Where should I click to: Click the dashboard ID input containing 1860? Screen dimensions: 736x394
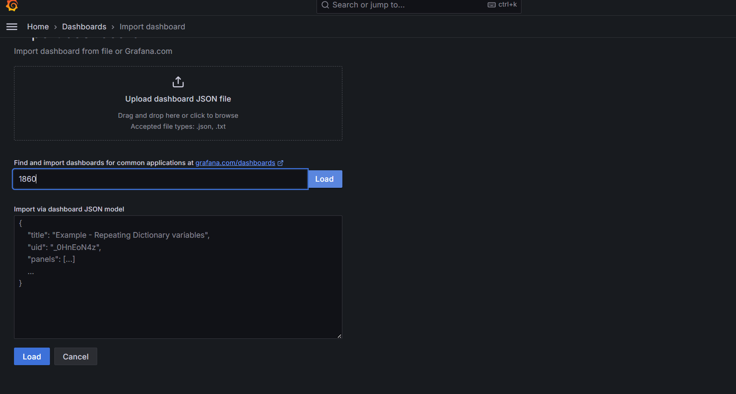pos(160,179)
